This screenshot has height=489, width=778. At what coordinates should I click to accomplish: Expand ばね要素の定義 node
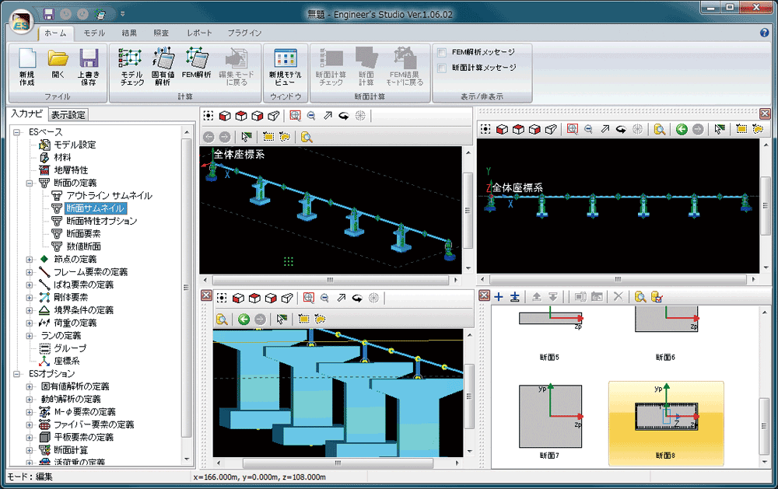coord(30,285)
